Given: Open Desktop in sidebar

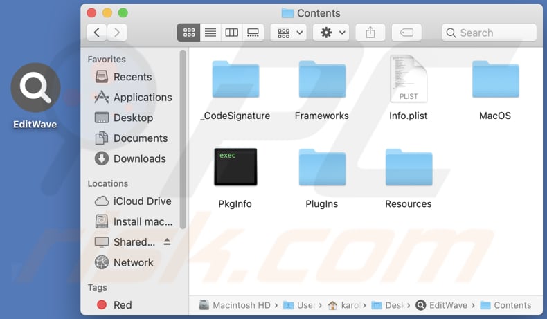Looking at the screenshot, I should pos(124,118).
